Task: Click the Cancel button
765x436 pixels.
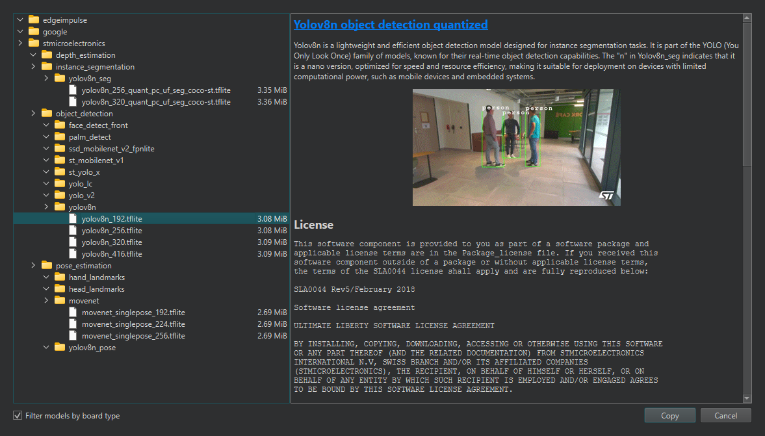Action: pyautogui.click(x=725, y=415)
